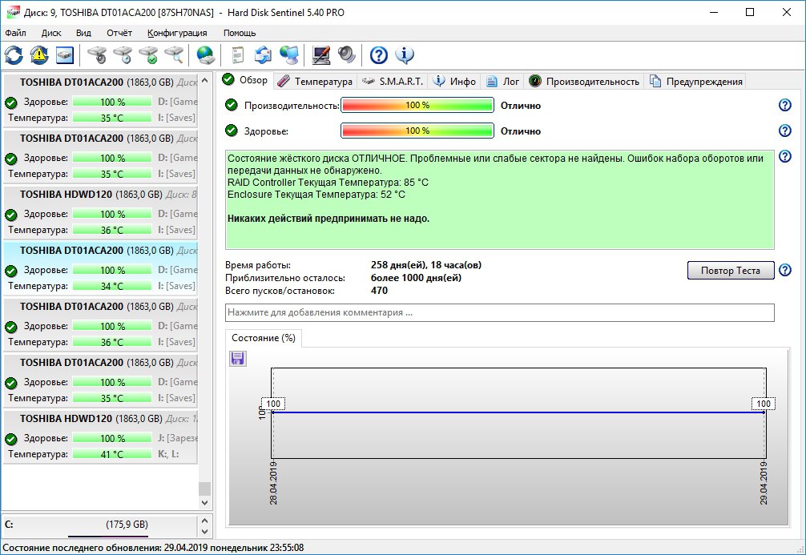Click the Здоровье 100 % gradient bar in overview
Screen dimensions: 806x555
pos(417,131)
